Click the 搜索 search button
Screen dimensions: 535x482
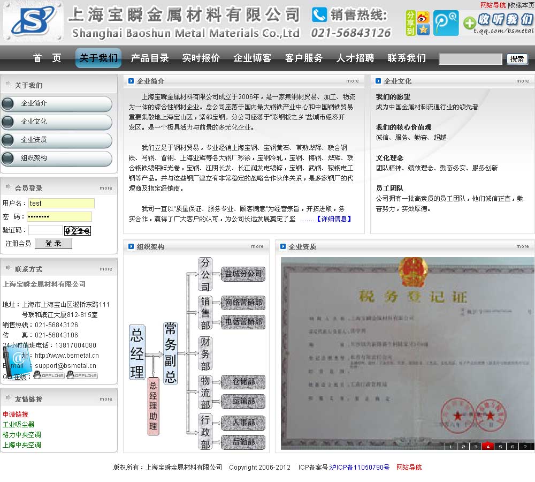tap(517, 59)
